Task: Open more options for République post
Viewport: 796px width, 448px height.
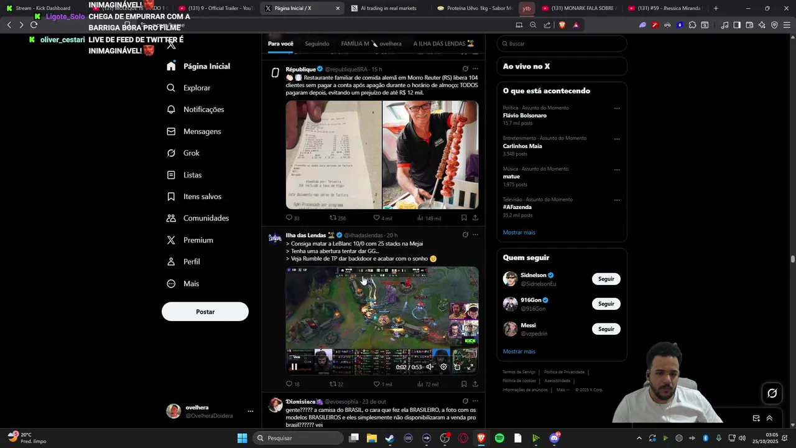Action: point(475,69)
